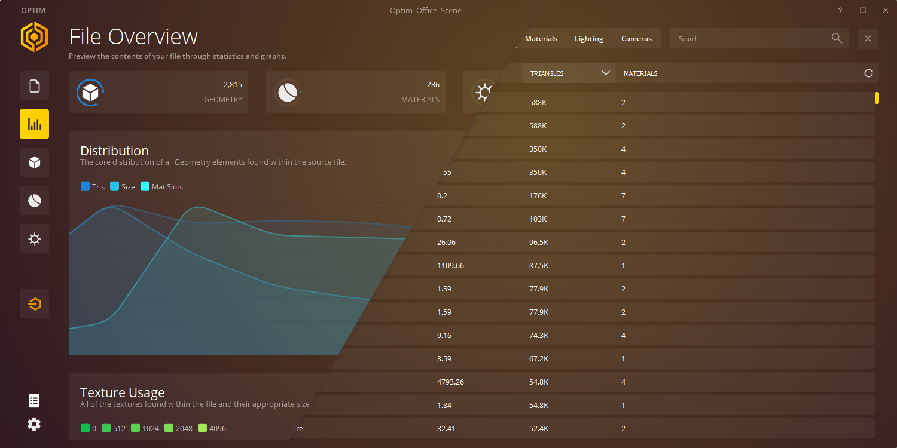This screenshot has width=897, height=448.
Task: Click the refresh icon in table header
Action: click(x=868, y=73)
